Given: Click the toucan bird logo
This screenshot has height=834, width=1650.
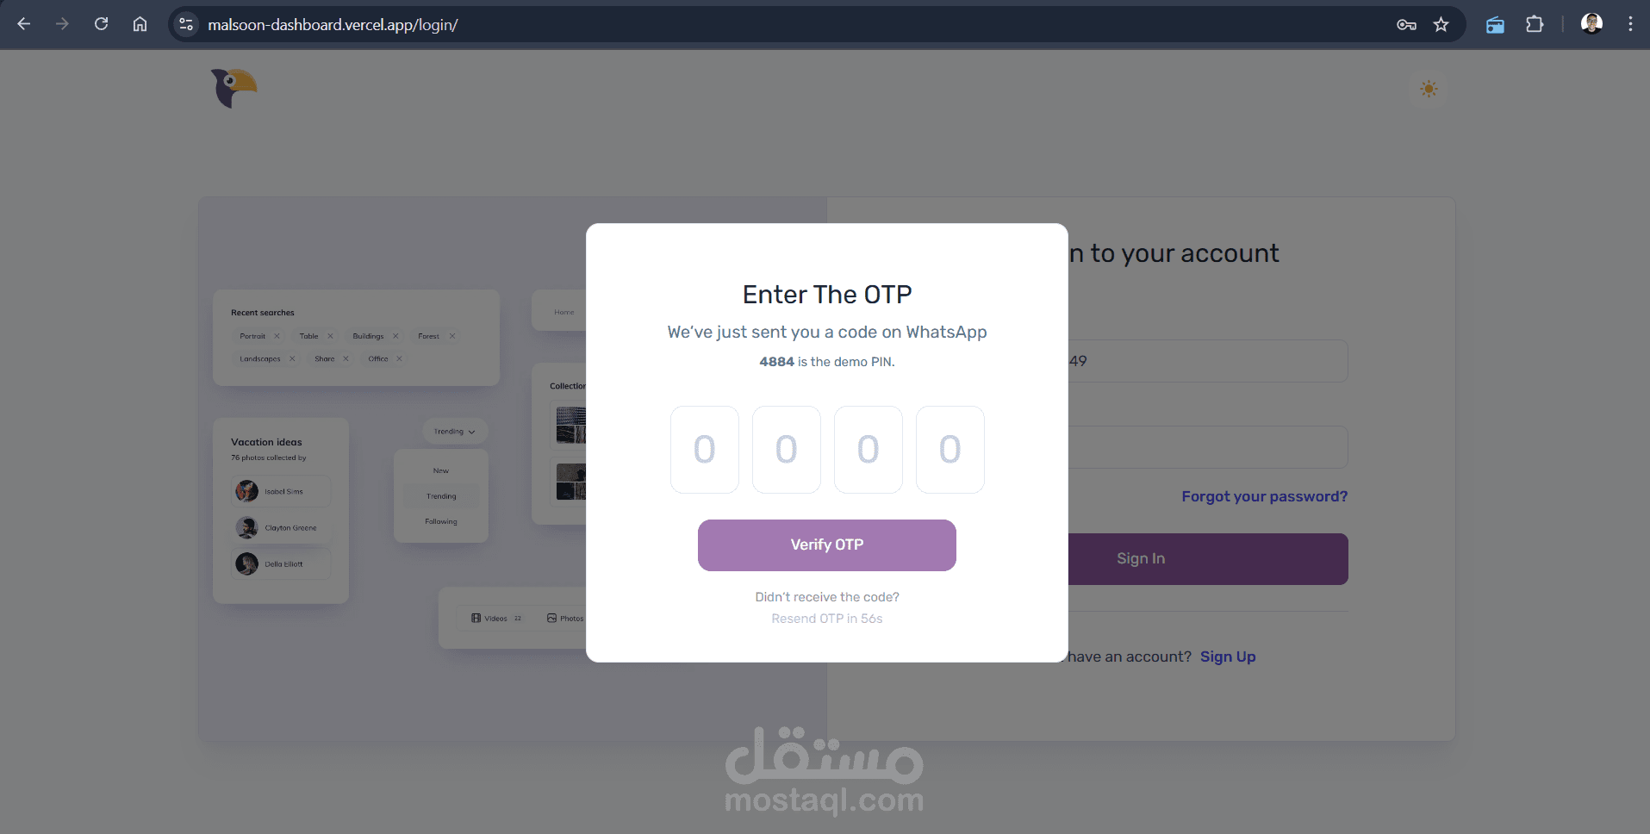Looking at the screenshot, I should point(234,88).
